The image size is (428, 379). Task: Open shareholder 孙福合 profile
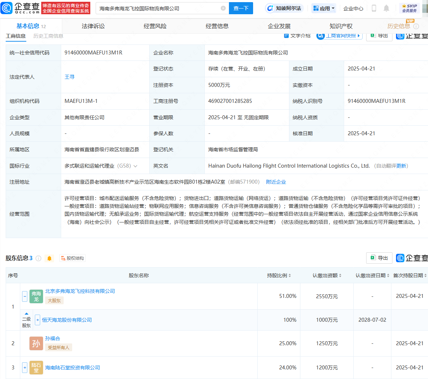[x=53, y=338]
